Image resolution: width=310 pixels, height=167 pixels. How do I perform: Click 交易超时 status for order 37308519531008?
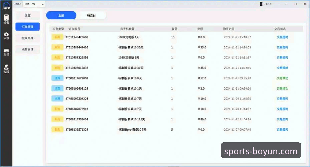tap(282, 119)
